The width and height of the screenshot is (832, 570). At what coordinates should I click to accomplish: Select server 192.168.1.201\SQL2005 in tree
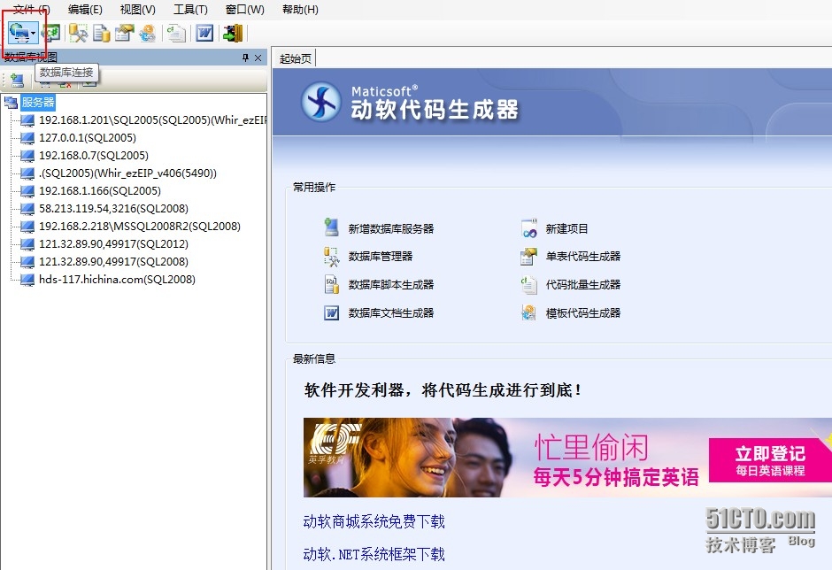pos(151,120)
